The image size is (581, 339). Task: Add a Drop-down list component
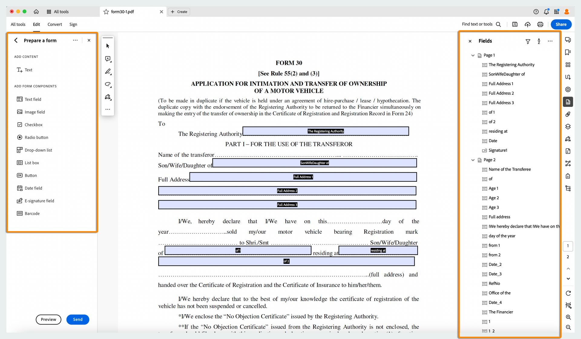(38, 150)
